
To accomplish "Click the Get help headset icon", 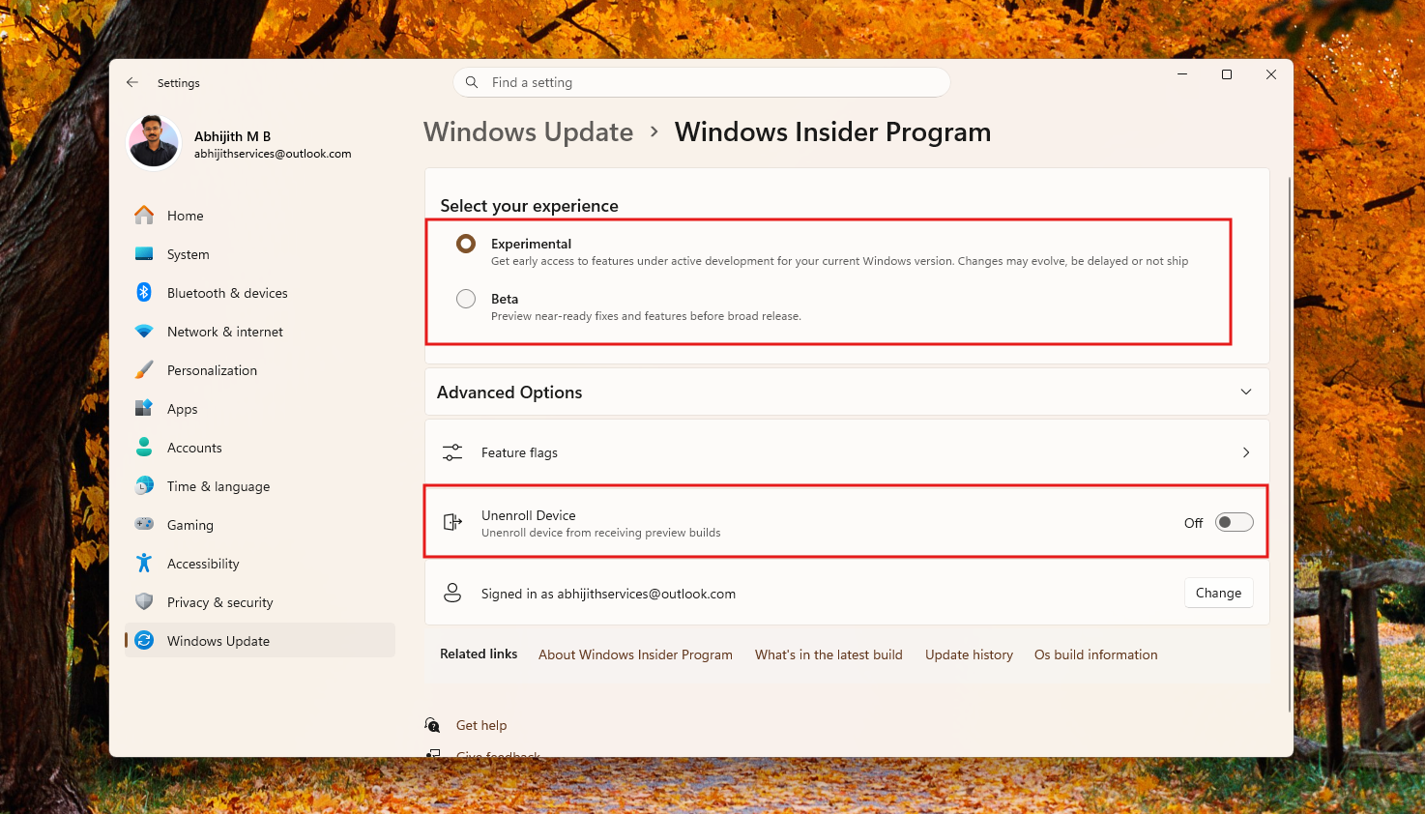I will 433,724.
